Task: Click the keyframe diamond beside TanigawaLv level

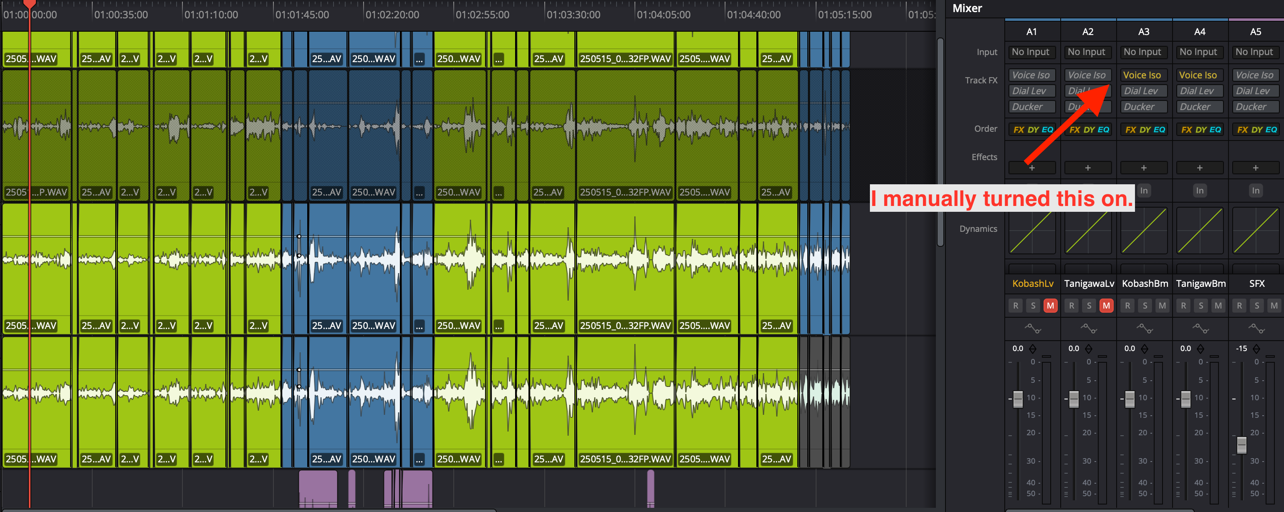Action: coord(1089,349)
